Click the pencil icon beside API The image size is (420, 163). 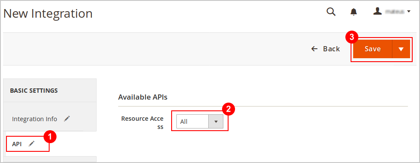click(x=31, y=144)
